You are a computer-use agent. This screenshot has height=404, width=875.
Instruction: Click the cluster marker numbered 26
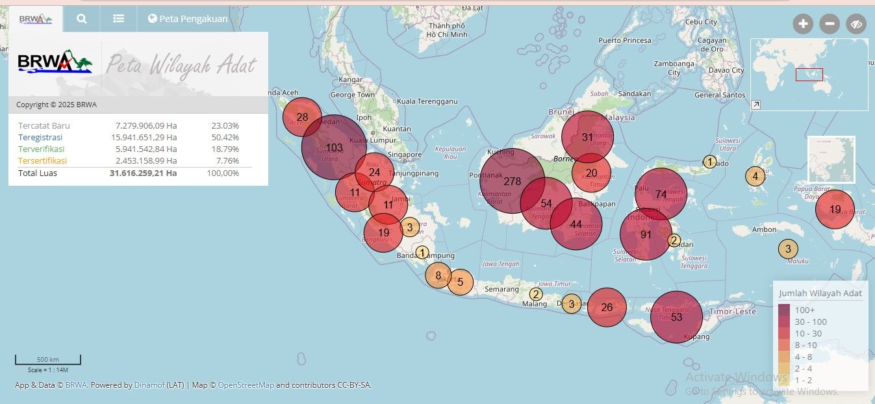pyautogui.click(x=607, y=307)
